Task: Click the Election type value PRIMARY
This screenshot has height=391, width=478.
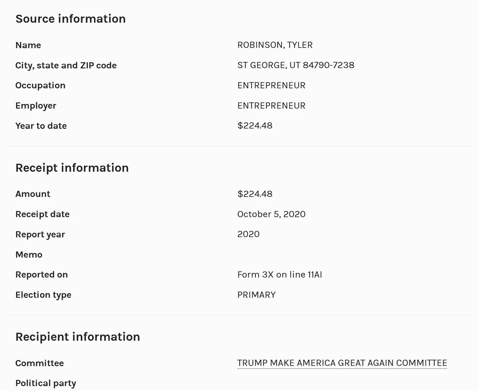Action: click(x=257, y=295)
